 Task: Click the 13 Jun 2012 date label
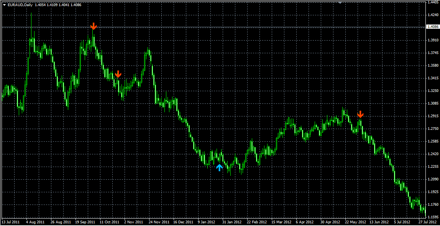379,222
